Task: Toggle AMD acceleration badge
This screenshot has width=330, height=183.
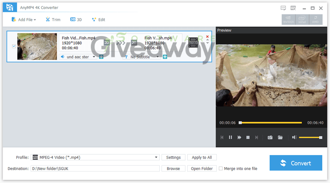Action: (315, 20)
